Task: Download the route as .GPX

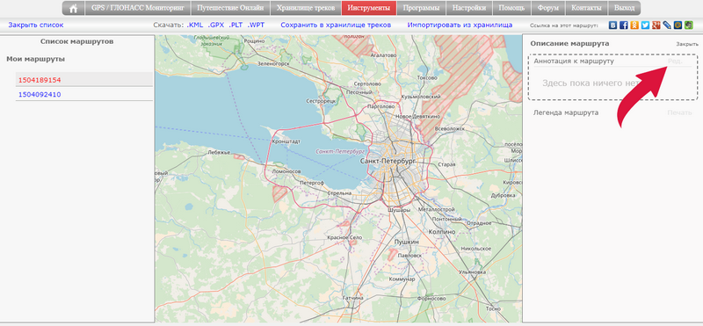Action: 216,25
